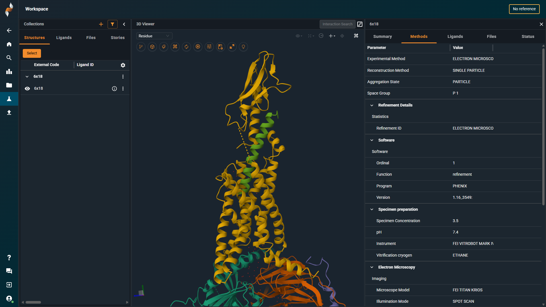Switch to Files tab in Collections panel
The image size is (546, 307).
pyautogui.click(x=91, y=38)
